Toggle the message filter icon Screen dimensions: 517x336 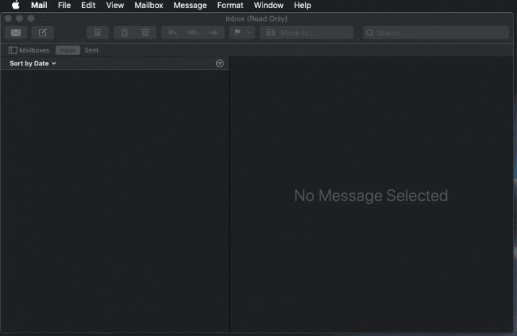(219, 63)
